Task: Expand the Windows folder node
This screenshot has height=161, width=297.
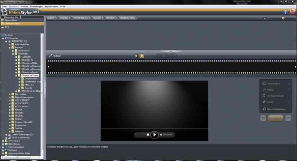Action: [x=10, y=131]
